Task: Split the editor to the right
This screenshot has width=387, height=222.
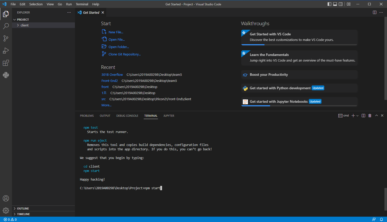Action: coord(375,12)
